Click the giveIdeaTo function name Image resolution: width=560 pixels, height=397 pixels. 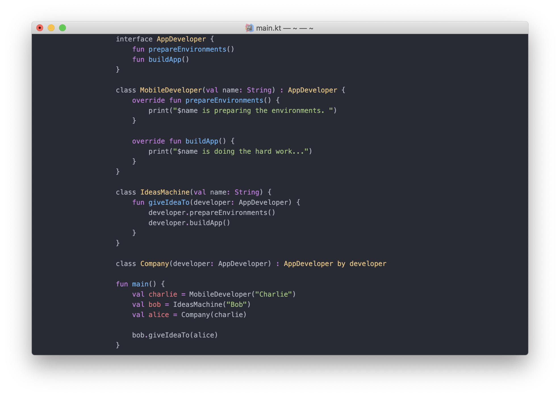169,202
